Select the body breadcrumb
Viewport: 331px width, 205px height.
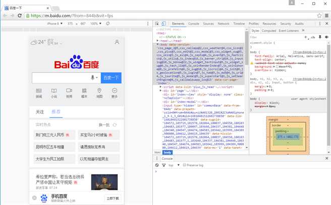pyautogui.click(x=168, y=152)
